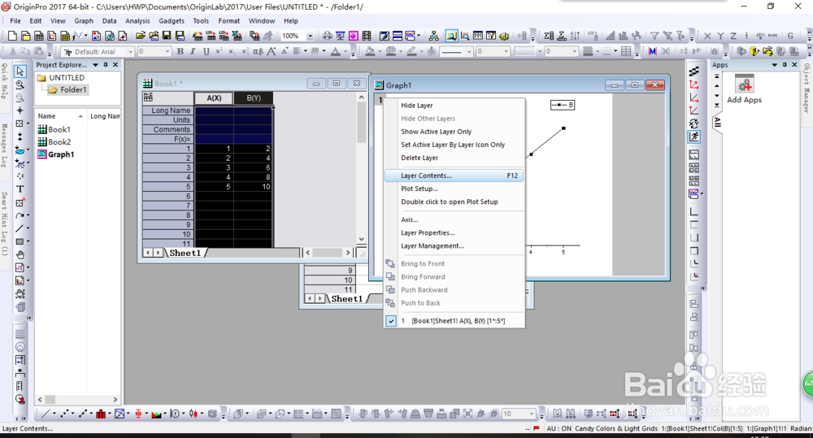The image size is (813, 438).
Task: Click the Line plot button at bottom
Action: tap(46, 414)
